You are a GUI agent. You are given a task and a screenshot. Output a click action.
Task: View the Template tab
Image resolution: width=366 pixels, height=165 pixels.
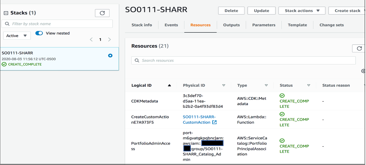pos(297,25)
